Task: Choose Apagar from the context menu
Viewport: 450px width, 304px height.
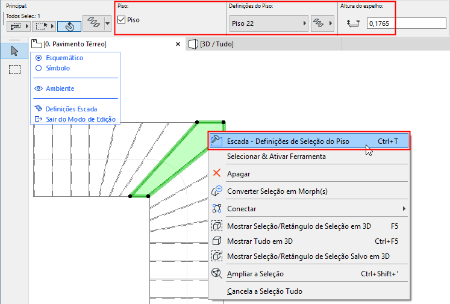Action: coord(309,174)
